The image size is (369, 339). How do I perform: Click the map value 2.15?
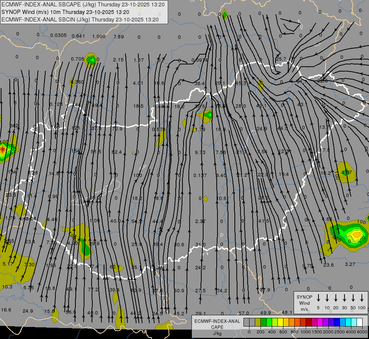[x=118, y=60]
